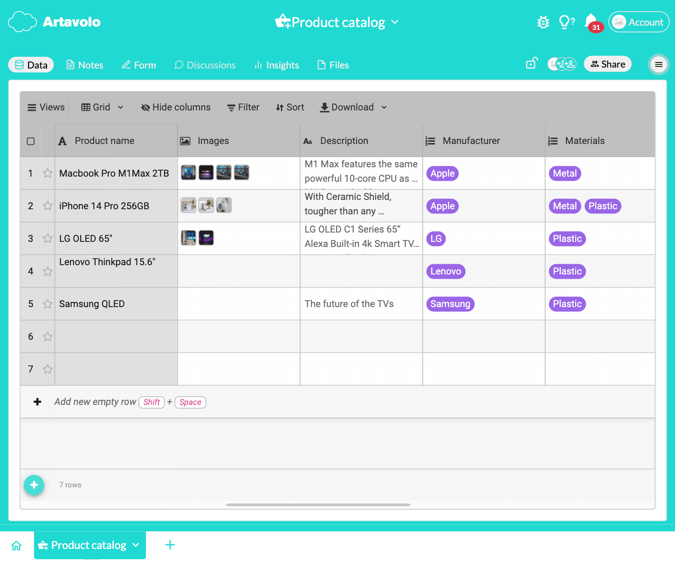Click the Manufacturer column list icon
This screenshot has height=562, width=675.
point(430,141)
